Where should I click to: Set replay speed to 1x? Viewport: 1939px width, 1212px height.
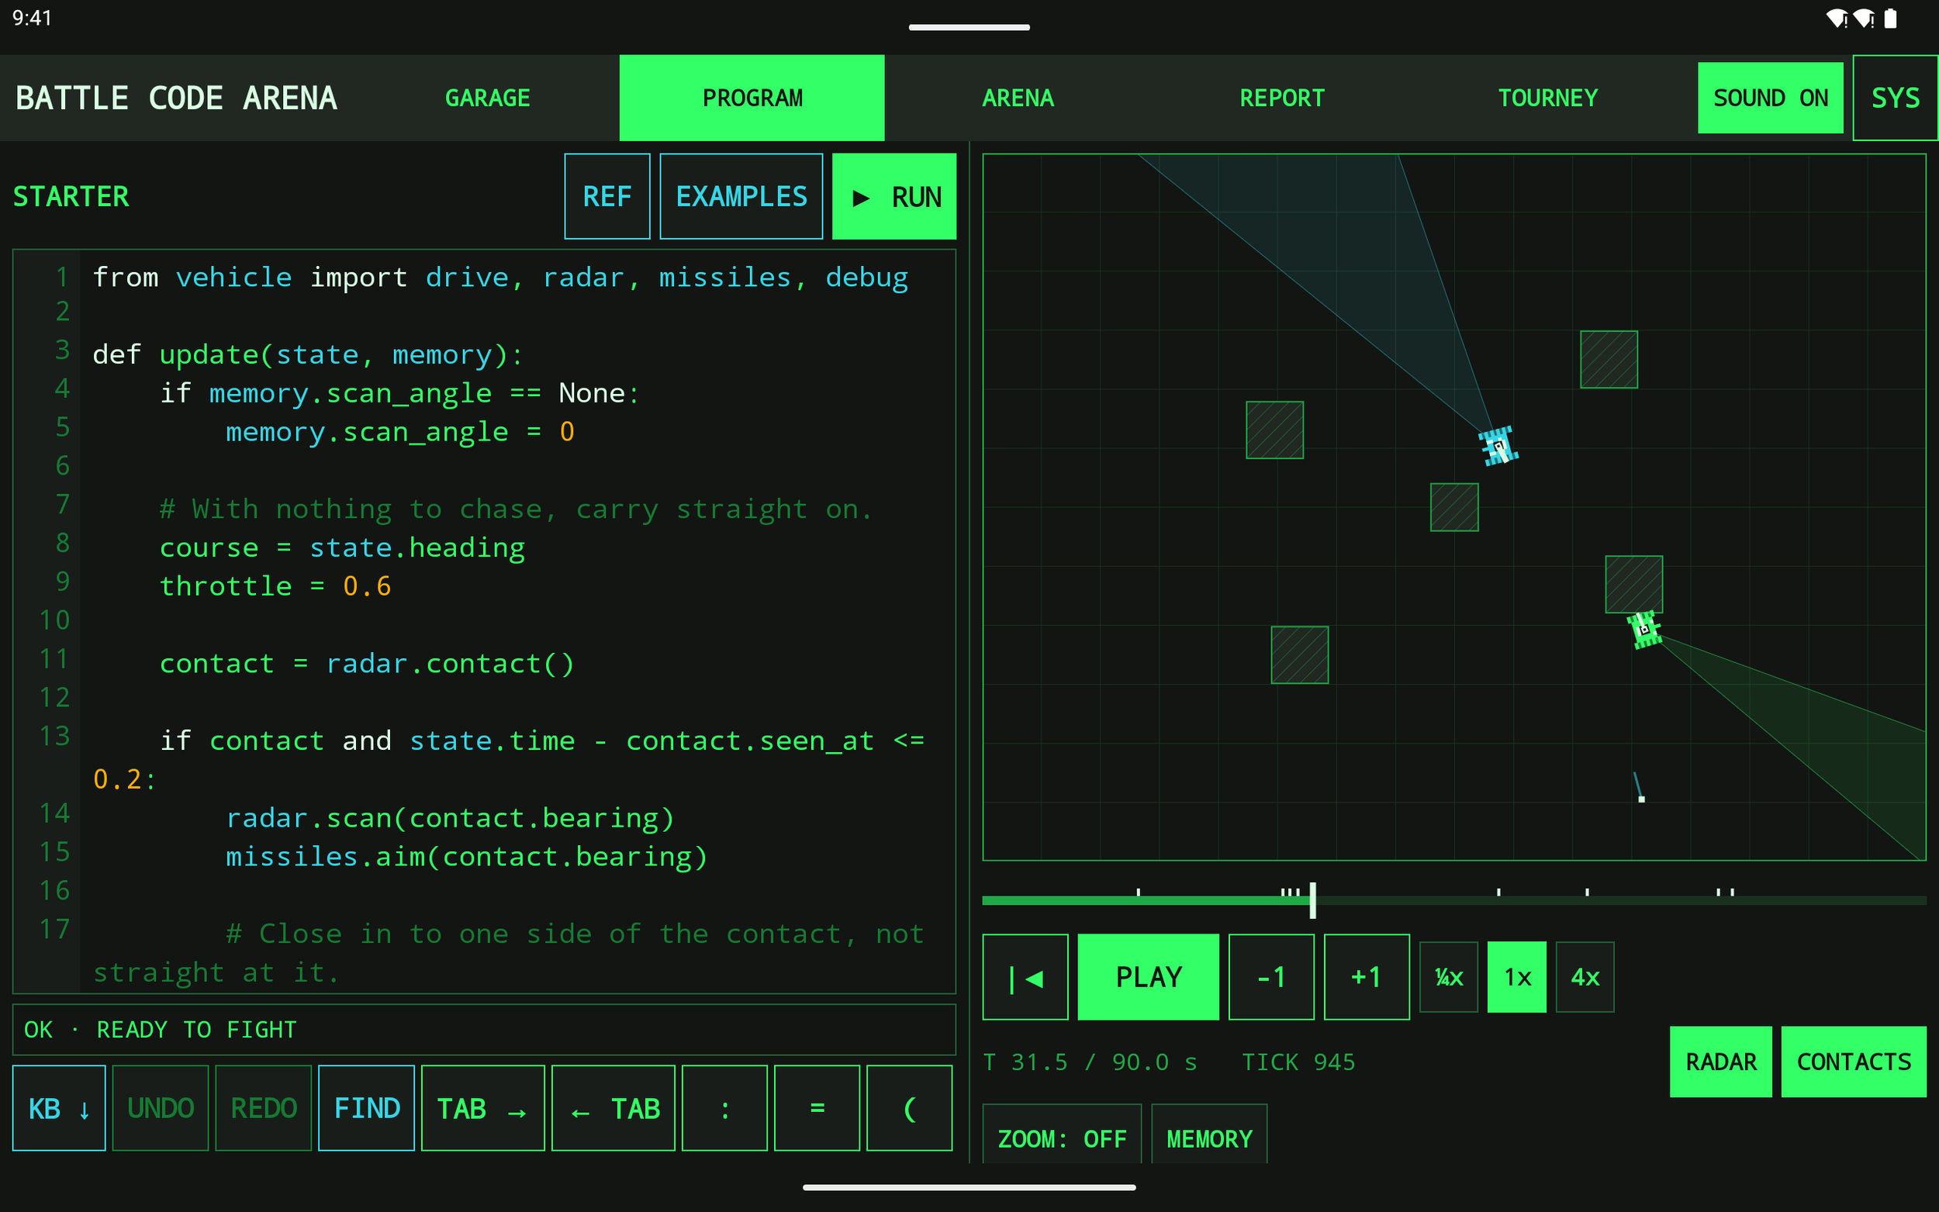pyautogui.click(x=1516, y=976)
